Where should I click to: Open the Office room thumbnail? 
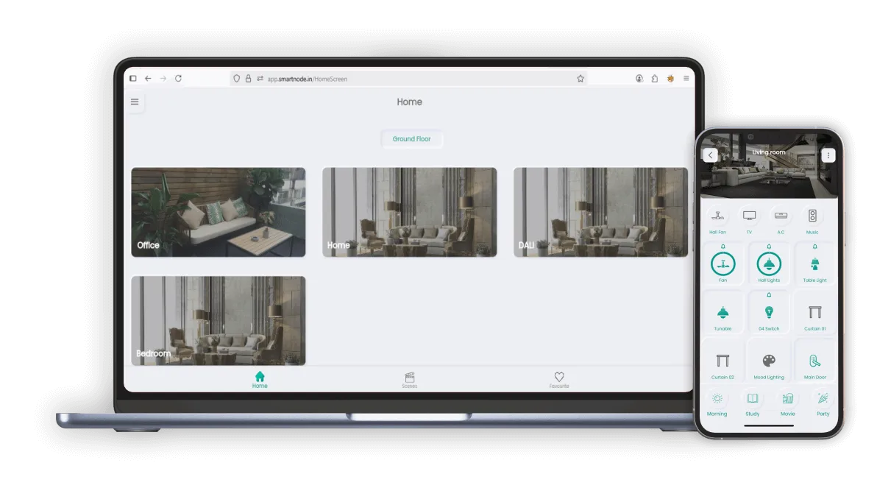(219, 212)
